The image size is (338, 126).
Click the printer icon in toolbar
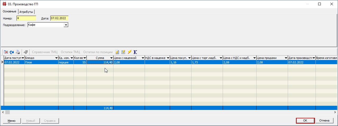[18, 52]
